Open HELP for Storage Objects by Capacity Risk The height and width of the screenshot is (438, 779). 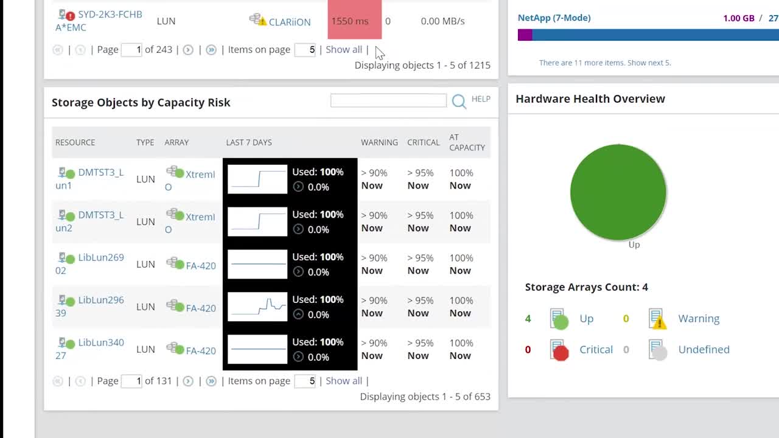pyautogui.click(x=481, y=99)
